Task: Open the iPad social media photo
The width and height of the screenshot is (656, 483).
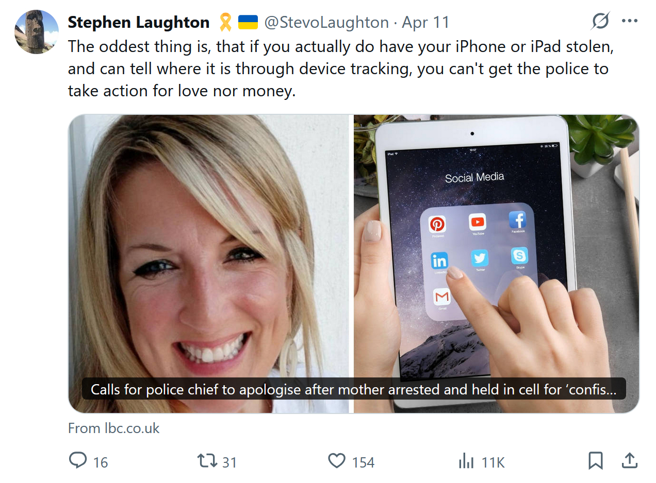Action: tap(496, 264)
